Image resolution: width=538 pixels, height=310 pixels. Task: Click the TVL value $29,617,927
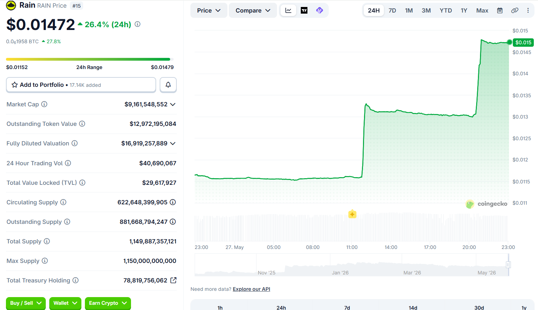click(x=159, y=182)
